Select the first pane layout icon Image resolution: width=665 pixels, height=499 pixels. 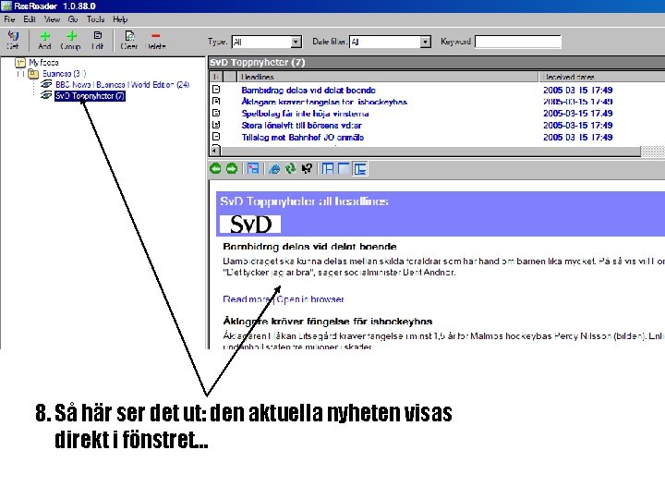(327, 169)
